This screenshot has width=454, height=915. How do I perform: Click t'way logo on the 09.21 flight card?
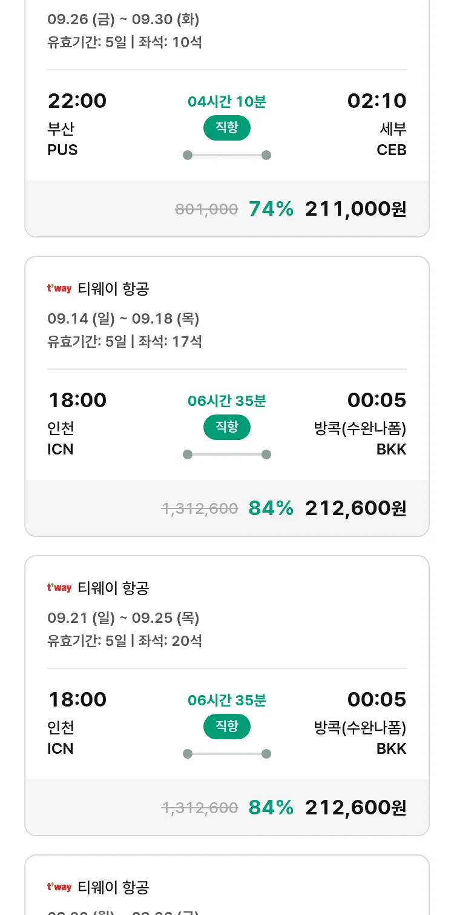click(x=59, y=588)
